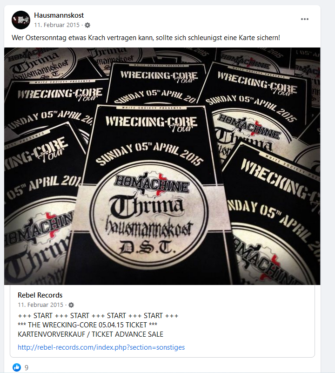Click the 11. Februar 2015 timestamp under Rebel Records
Image resolution: width=335 pixels, height=373 pixels.
tap(40, 305)
